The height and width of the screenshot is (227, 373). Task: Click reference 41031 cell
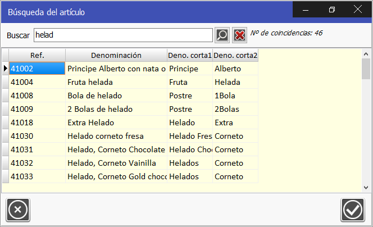(x=37, y=149)
